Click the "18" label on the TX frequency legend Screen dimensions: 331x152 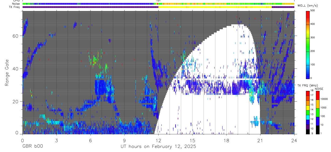(x=312, y=91)
